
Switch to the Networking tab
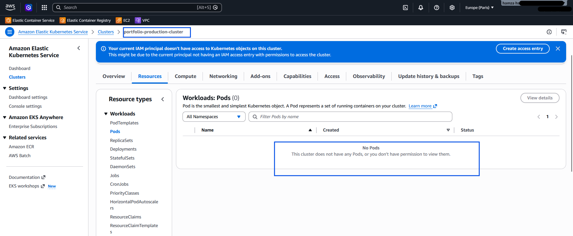pos(223,76)
